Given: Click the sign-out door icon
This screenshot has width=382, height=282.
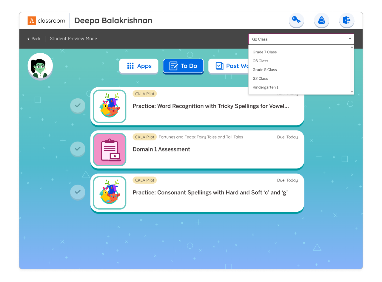Looking at the screenshot, I should click(x=347, y=20).
